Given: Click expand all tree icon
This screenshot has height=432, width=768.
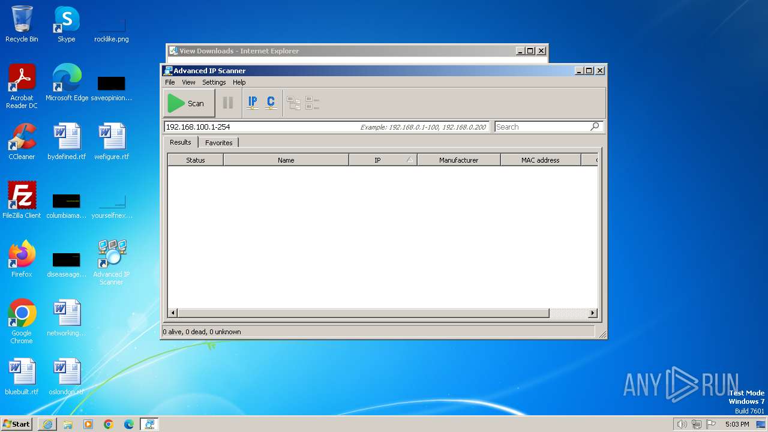Looking at the screenshot, I should point(294,103).
